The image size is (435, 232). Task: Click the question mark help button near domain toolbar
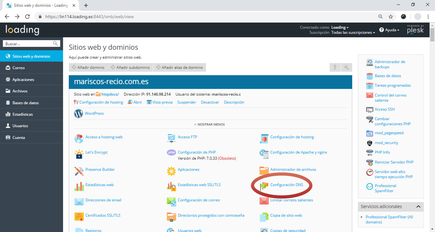tap(335, 67)
